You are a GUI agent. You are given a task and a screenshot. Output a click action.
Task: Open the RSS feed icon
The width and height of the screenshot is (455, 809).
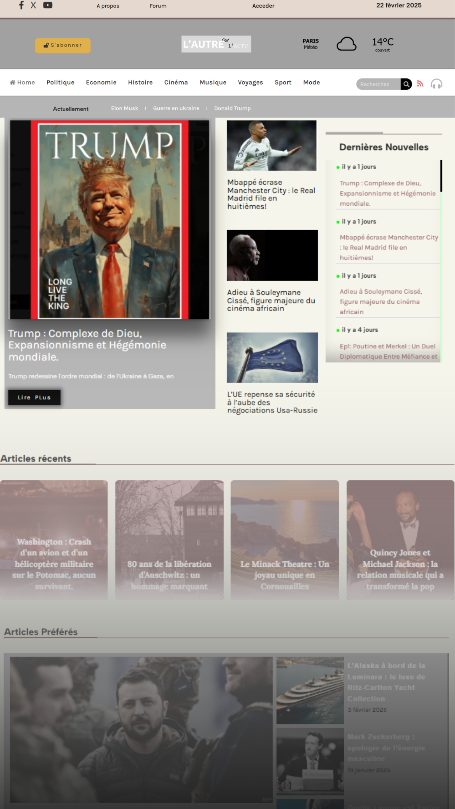(420, 84)
